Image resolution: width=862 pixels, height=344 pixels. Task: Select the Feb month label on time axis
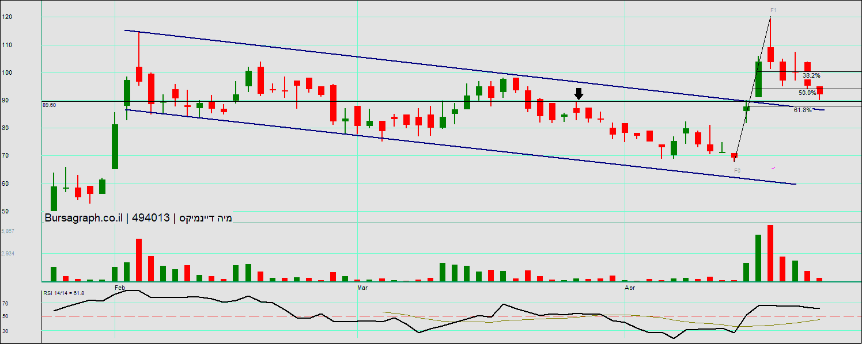[120, 286]
